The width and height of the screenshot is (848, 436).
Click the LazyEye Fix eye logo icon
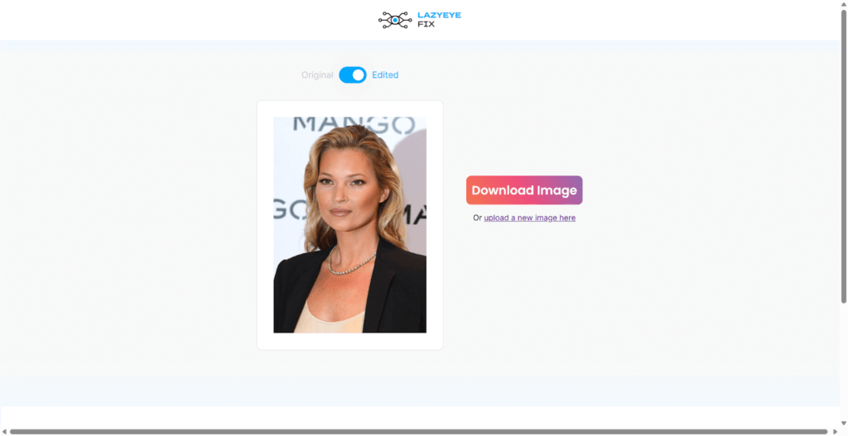pyautogui.click(x=395, y=20)
